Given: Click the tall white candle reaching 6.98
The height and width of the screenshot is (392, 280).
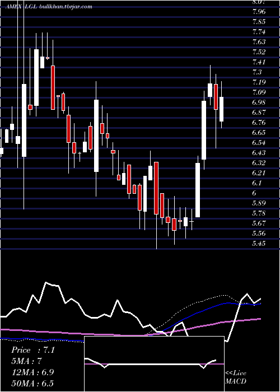Looking at the screenshot, I should (204, 130).
